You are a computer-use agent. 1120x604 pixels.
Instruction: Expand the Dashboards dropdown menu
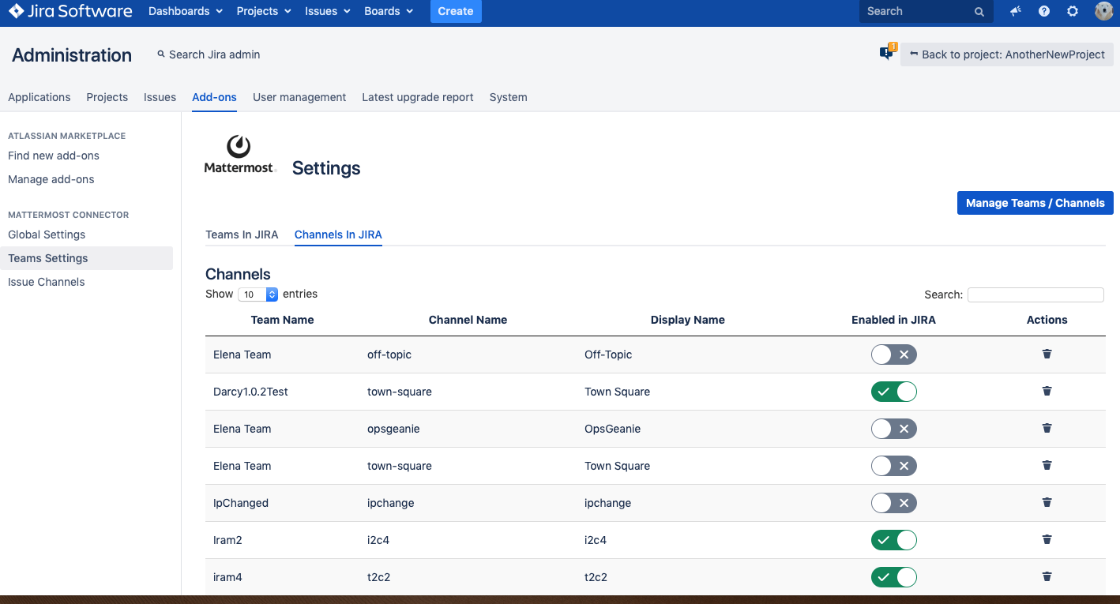point(186,11)
